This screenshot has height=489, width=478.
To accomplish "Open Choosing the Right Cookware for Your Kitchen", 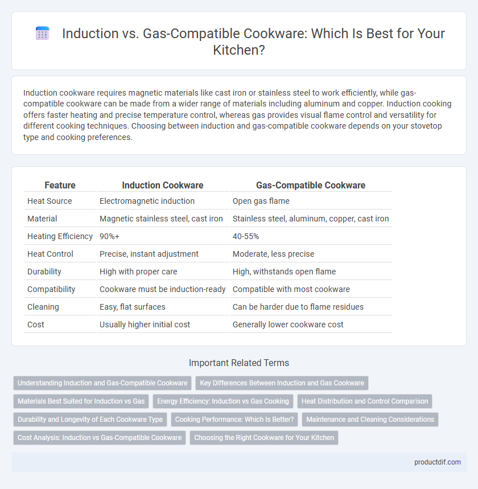I will point(264,438).
